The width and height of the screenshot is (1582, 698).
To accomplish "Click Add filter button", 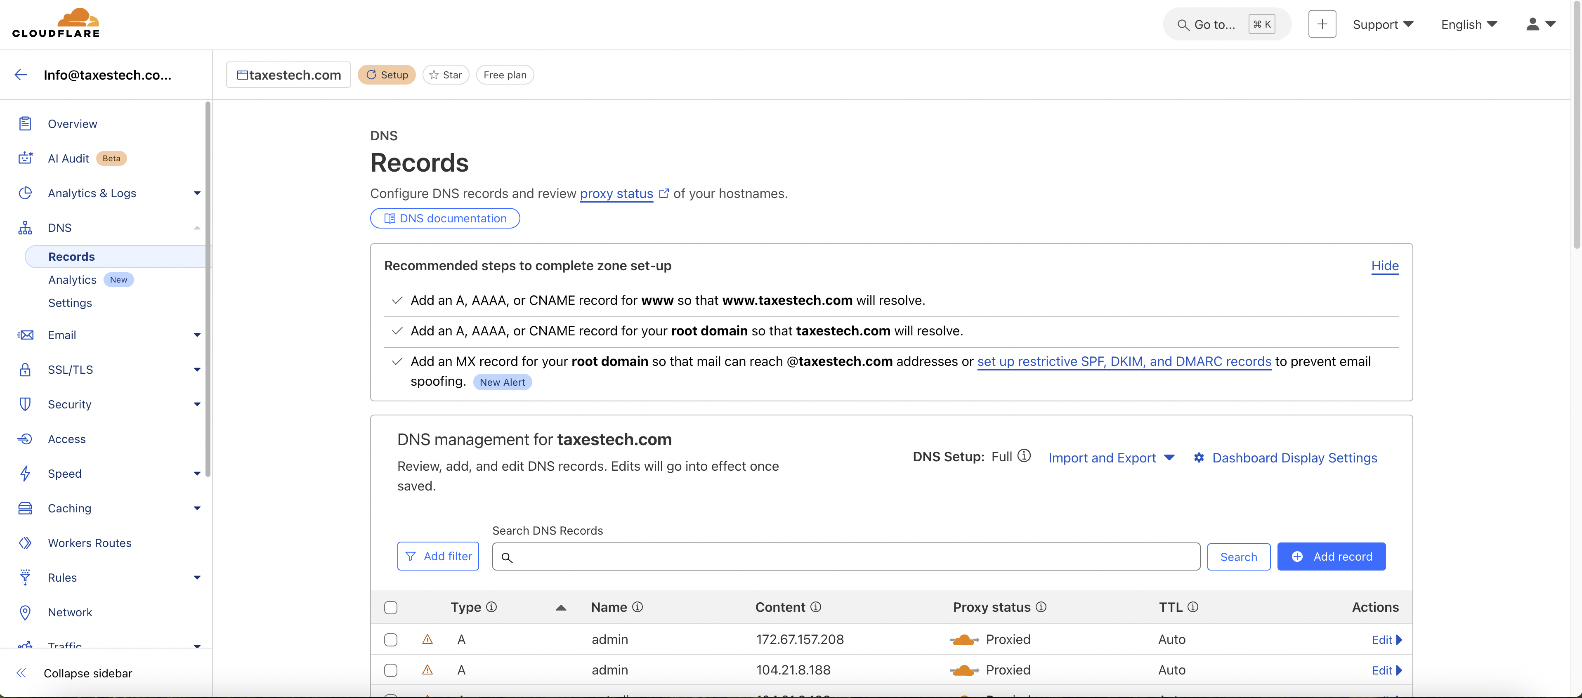I will coord(438,556).
